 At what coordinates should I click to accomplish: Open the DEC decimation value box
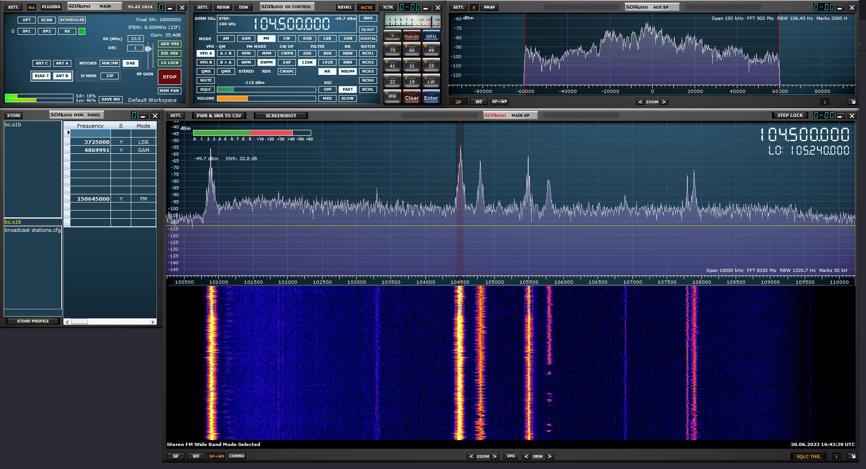click(135, 48)
